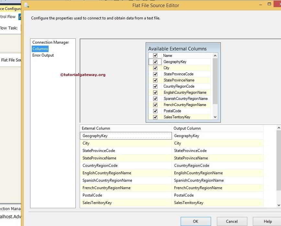Switch to the Error Output page
This screenshot has width=281, height=226.
coord(43,55)
